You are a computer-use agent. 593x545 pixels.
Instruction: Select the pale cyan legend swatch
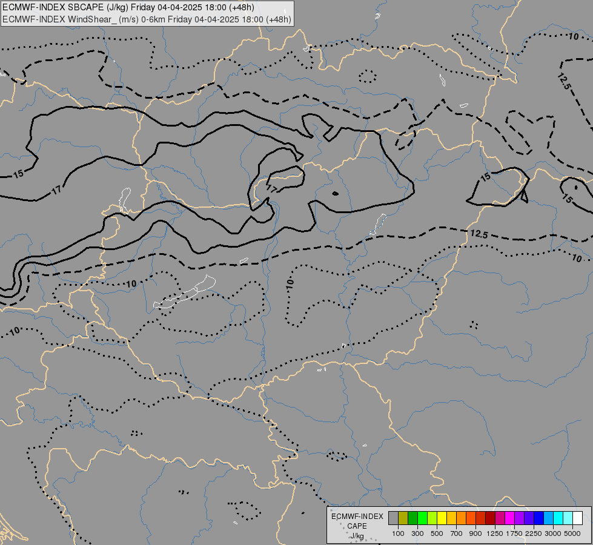568,518
